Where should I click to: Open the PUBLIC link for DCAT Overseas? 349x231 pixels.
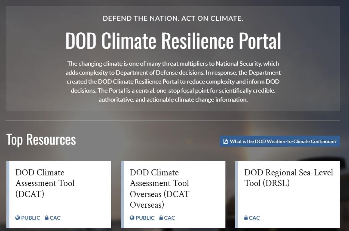[x=145, y=218]
